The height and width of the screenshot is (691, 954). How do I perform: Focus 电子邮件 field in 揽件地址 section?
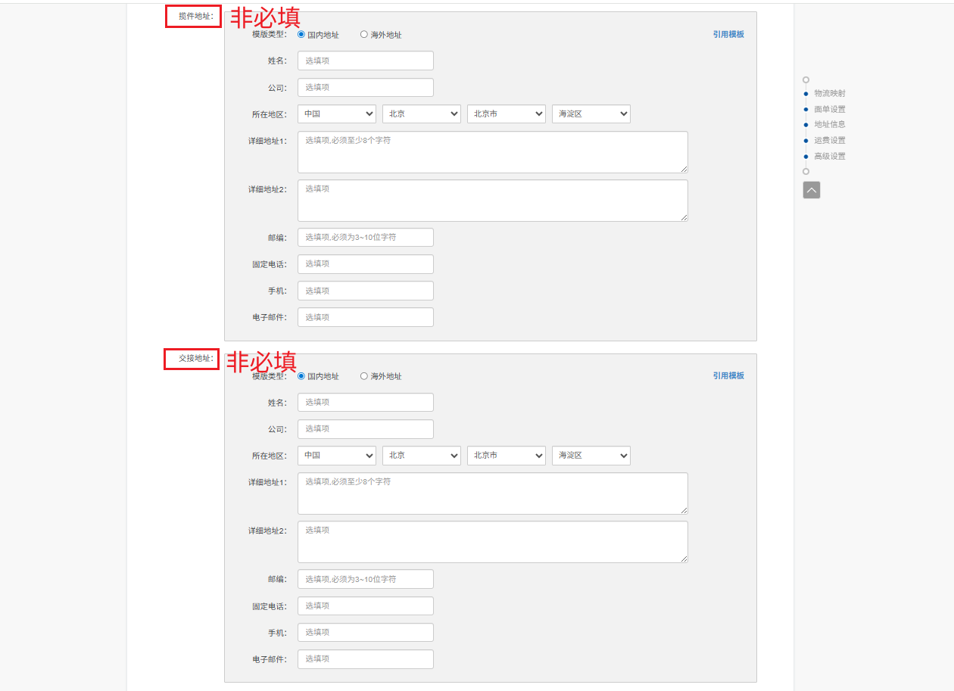(366, 317)
